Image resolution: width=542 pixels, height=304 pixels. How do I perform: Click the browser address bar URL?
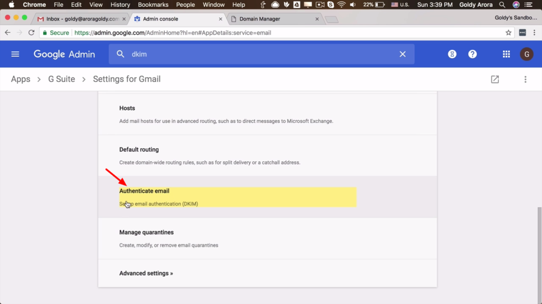click(173, 33)
